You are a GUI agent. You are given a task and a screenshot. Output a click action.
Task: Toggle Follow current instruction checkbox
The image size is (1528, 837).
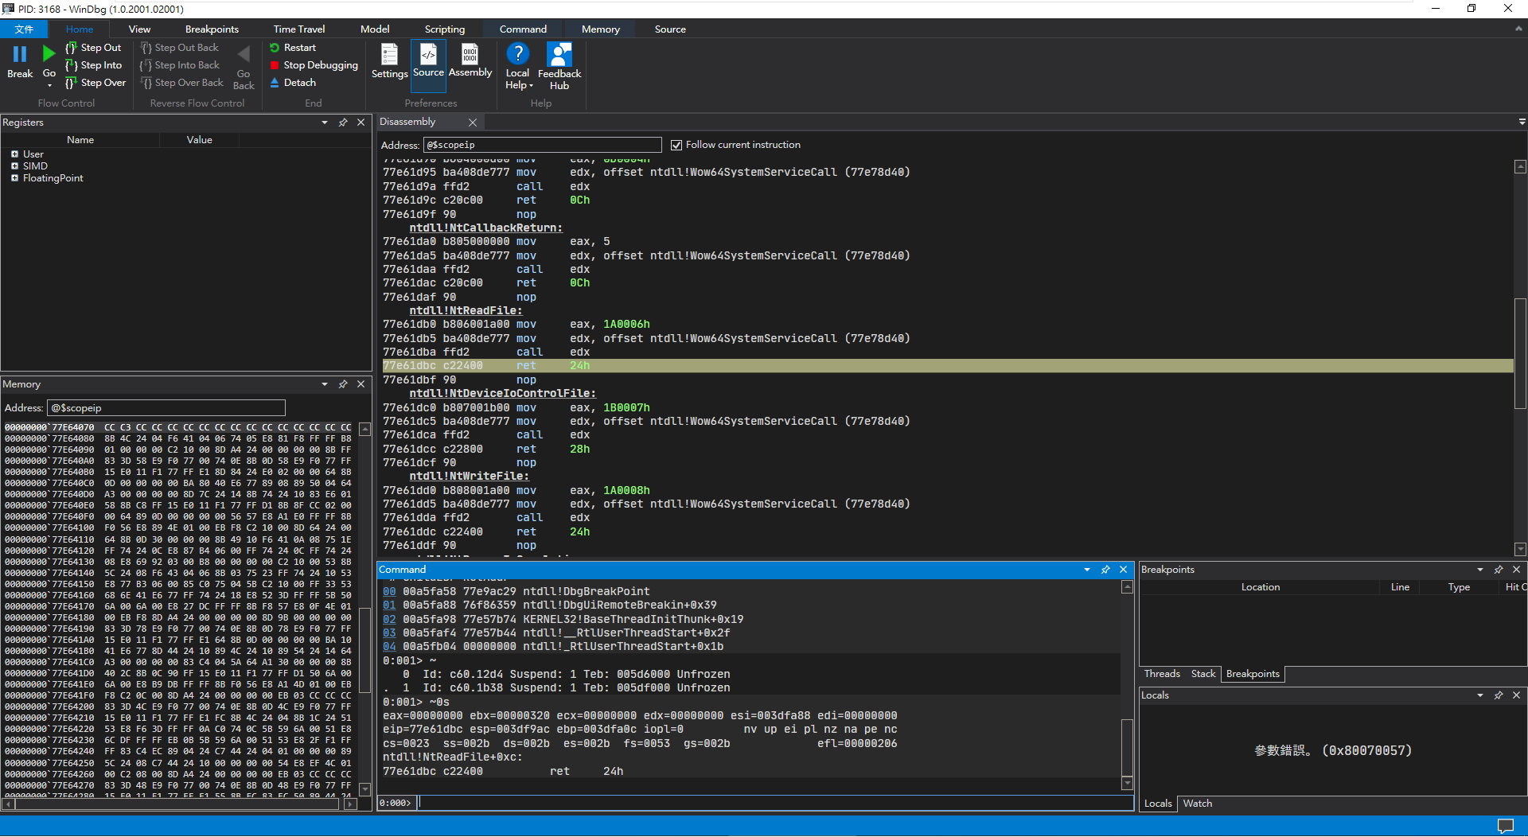[x=676, y=145]
